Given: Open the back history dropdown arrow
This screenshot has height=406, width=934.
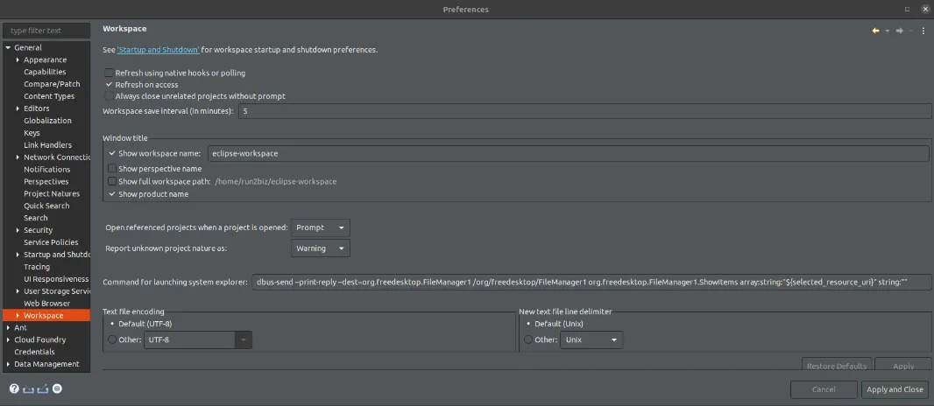Looking at the screenshot, I should [887, 31].
